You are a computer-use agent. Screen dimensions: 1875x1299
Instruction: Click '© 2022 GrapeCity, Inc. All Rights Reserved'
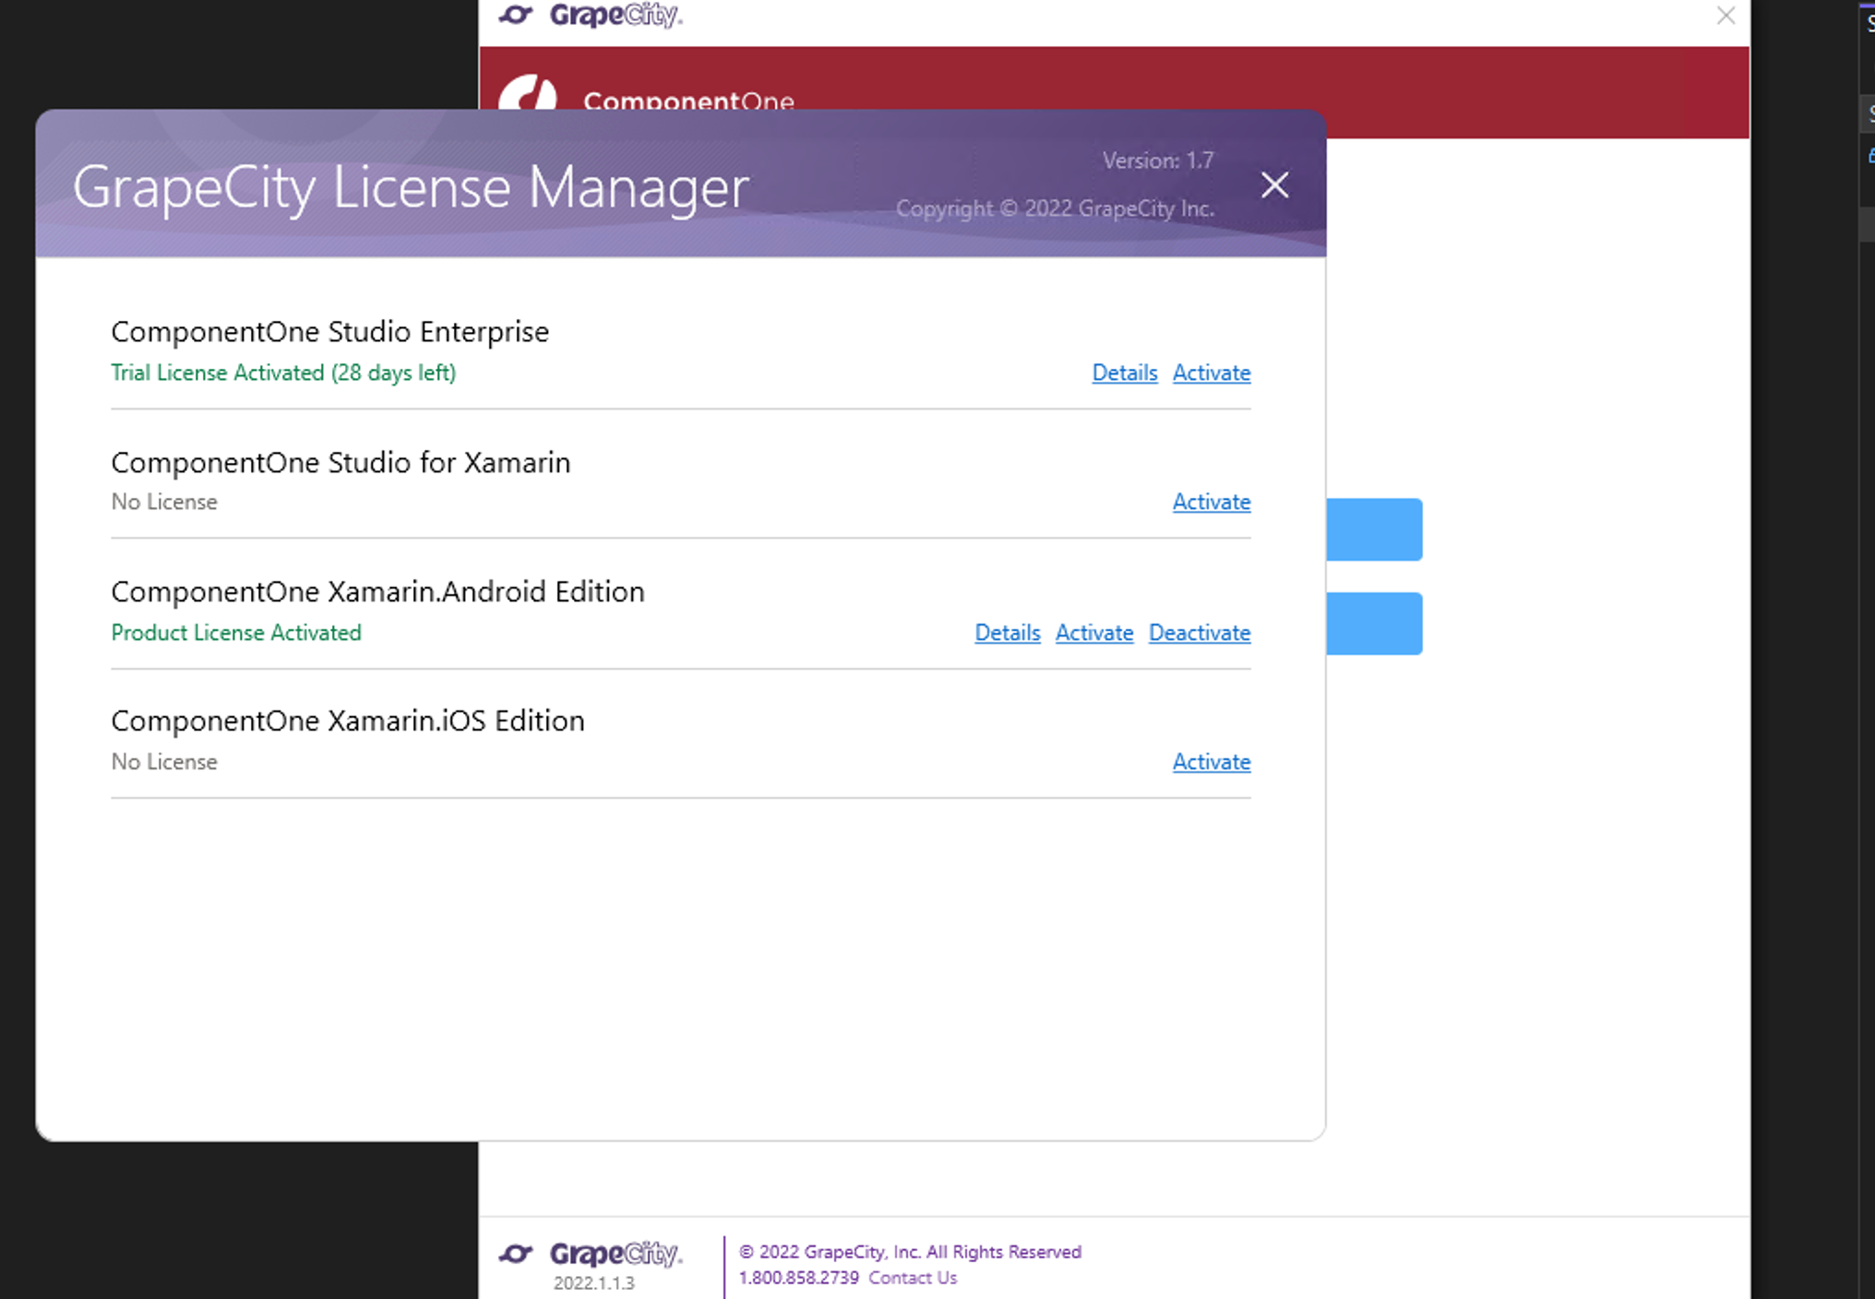click(x=910, y=1252)
